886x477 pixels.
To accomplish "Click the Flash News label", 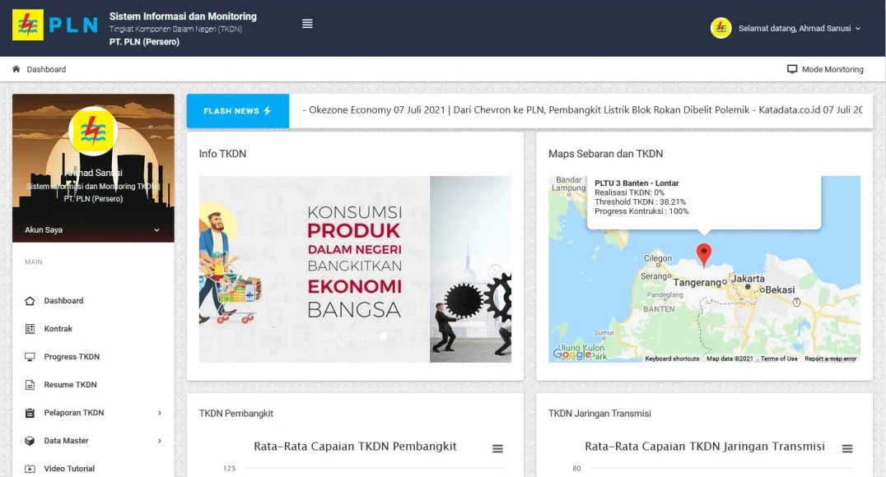I will pyautogui.click(x=237, y=109).
